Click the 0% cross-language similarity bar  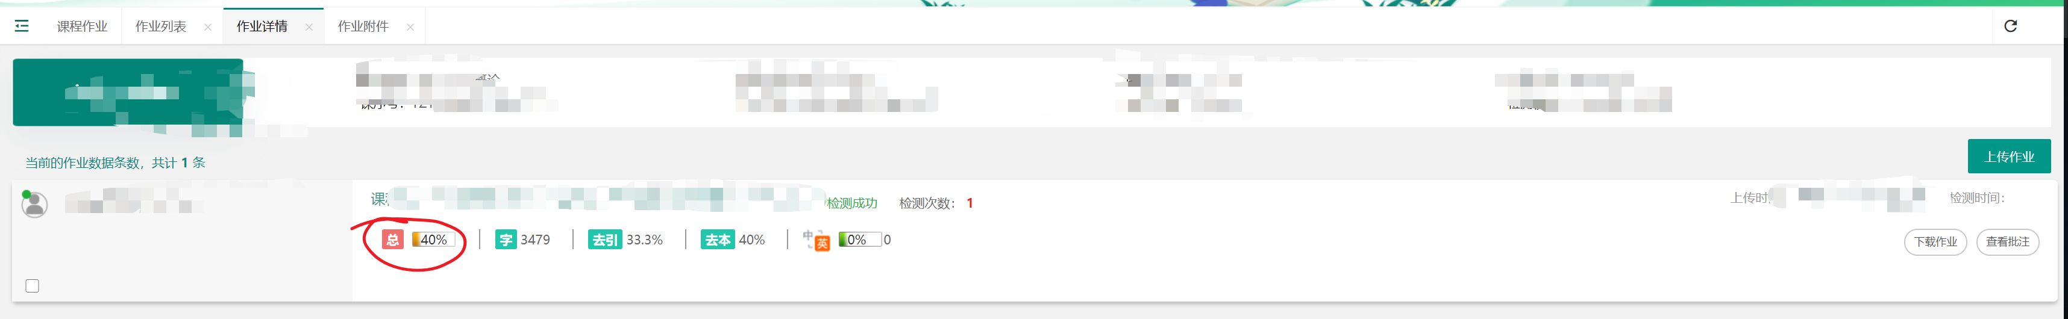[x=860, y=240]
